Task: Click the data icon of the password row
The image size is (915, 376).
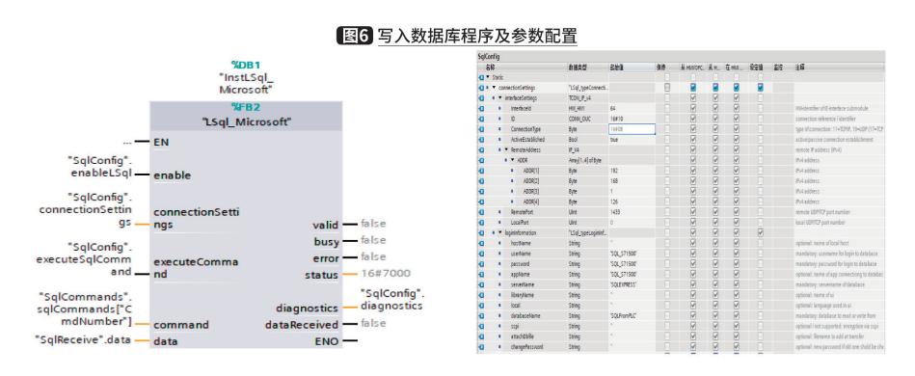Action: click(481, 264)
